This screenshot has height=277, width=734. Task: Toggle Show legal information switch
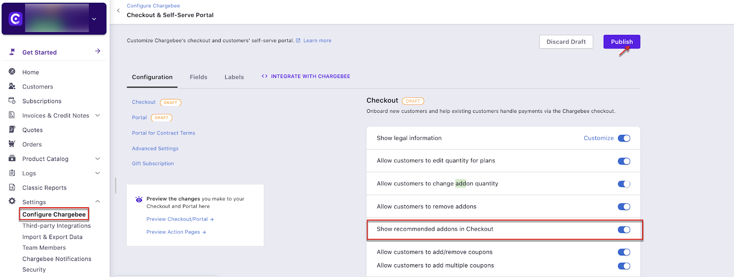pyautogui.click(x=624, y=138)
